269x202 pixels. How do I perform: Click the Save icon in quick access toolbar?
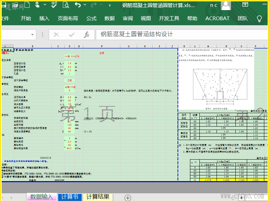coord(4,5)
